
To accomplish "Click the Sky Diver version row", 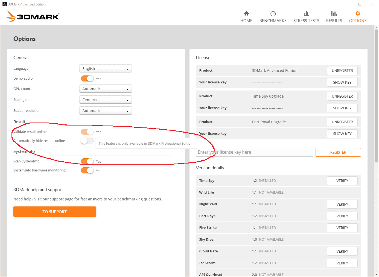I will click(278, 240).
